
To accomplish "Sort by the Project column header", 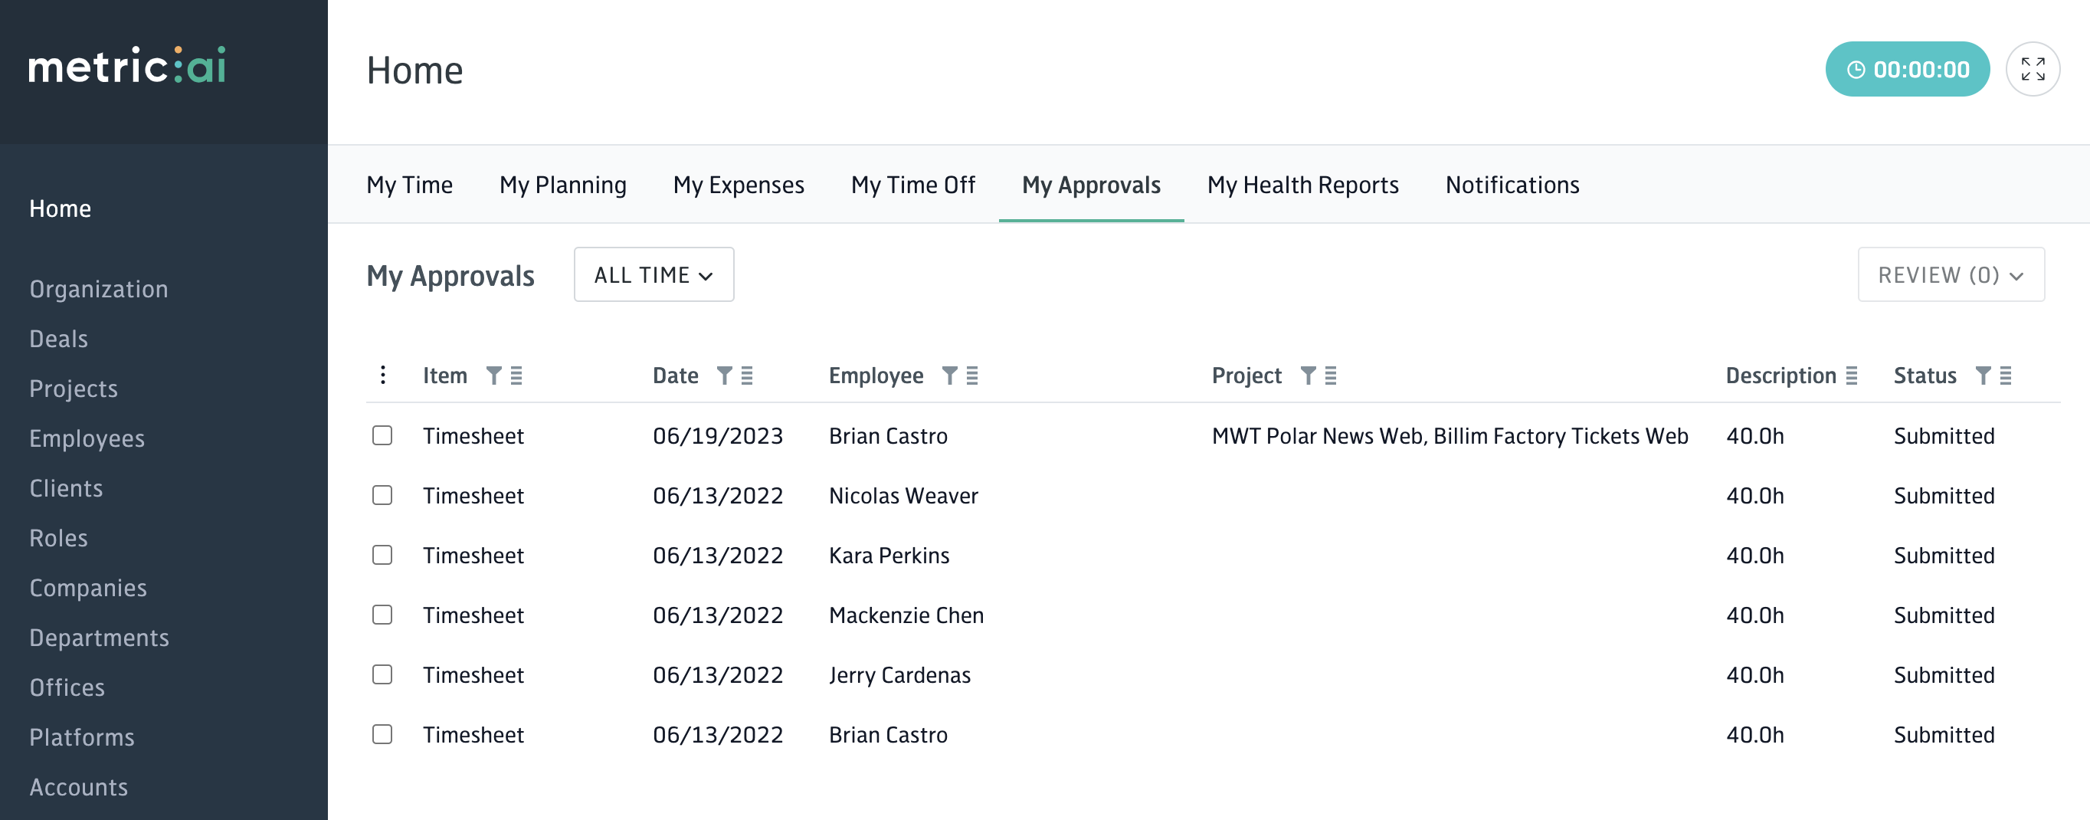I will [x=1246, y=375].
